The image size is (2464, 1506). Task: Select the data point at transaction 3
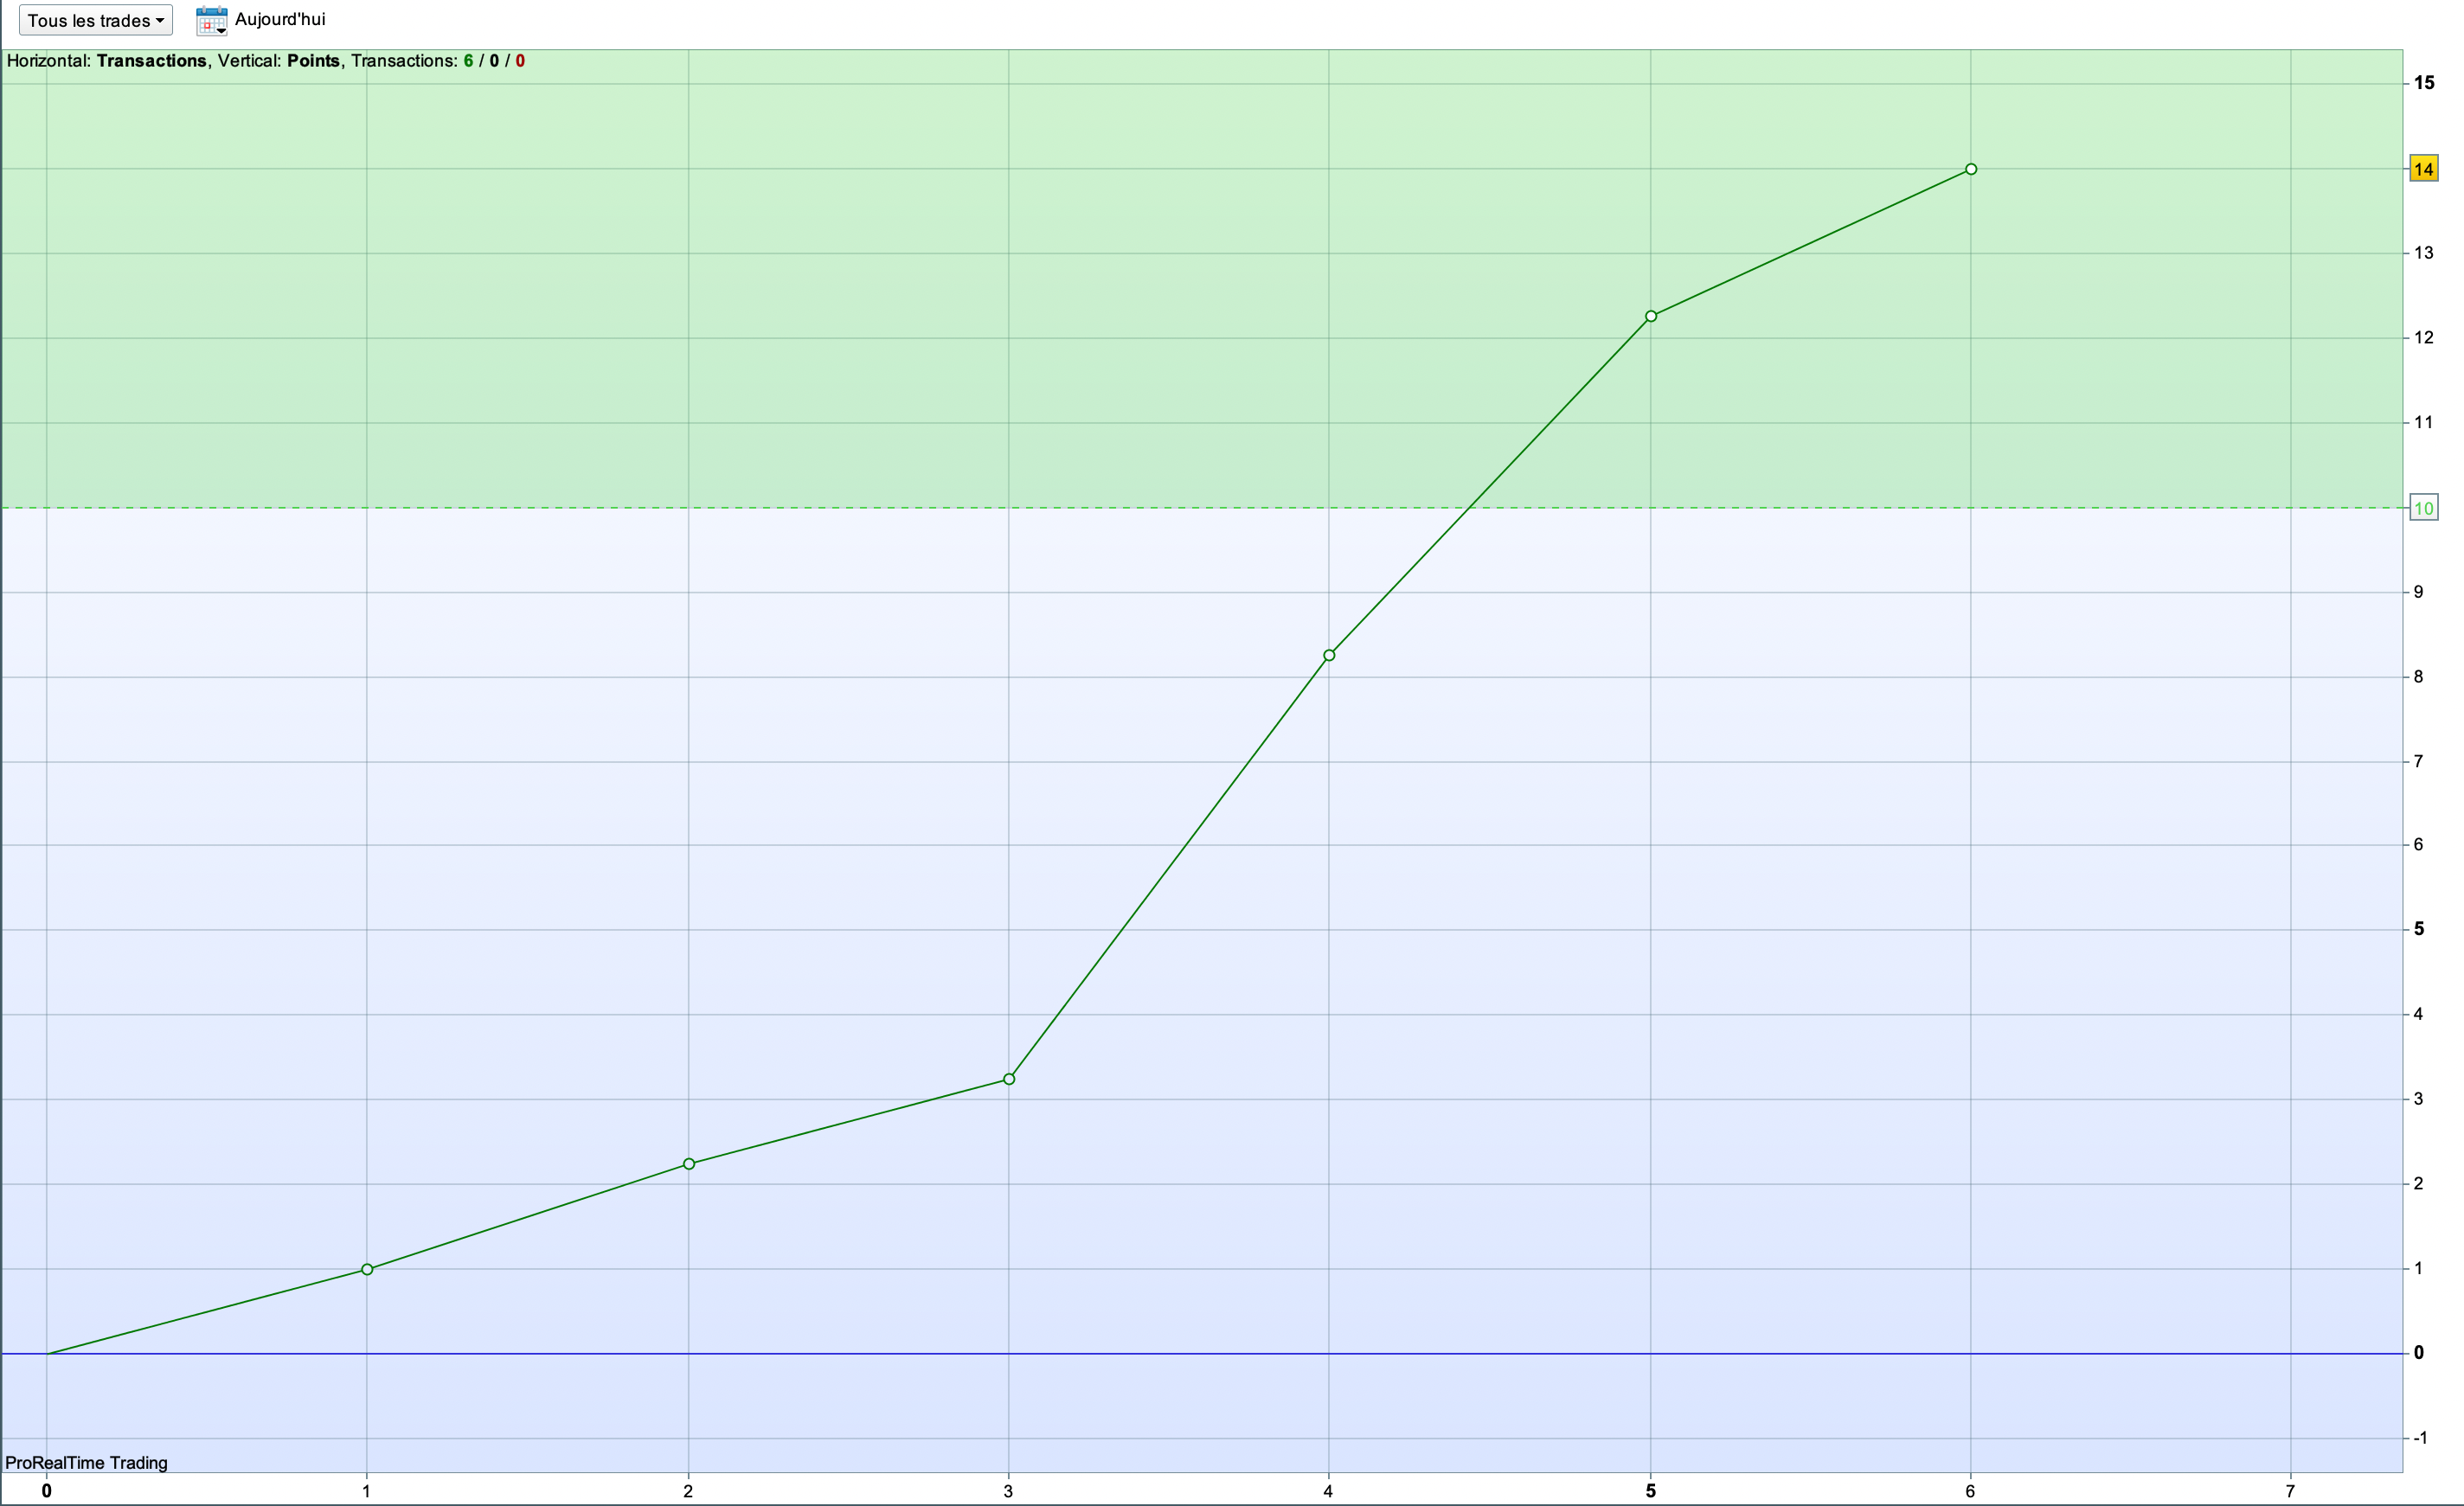[x=1009, y=1079]
